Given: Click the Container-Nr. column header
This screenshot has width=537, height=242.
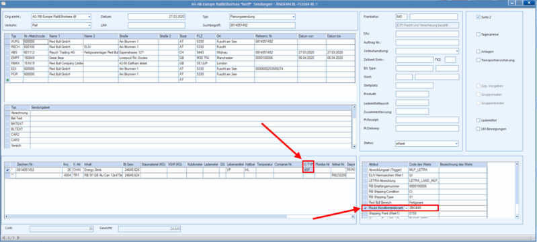Looking at the screenshot, I should 288,164.
